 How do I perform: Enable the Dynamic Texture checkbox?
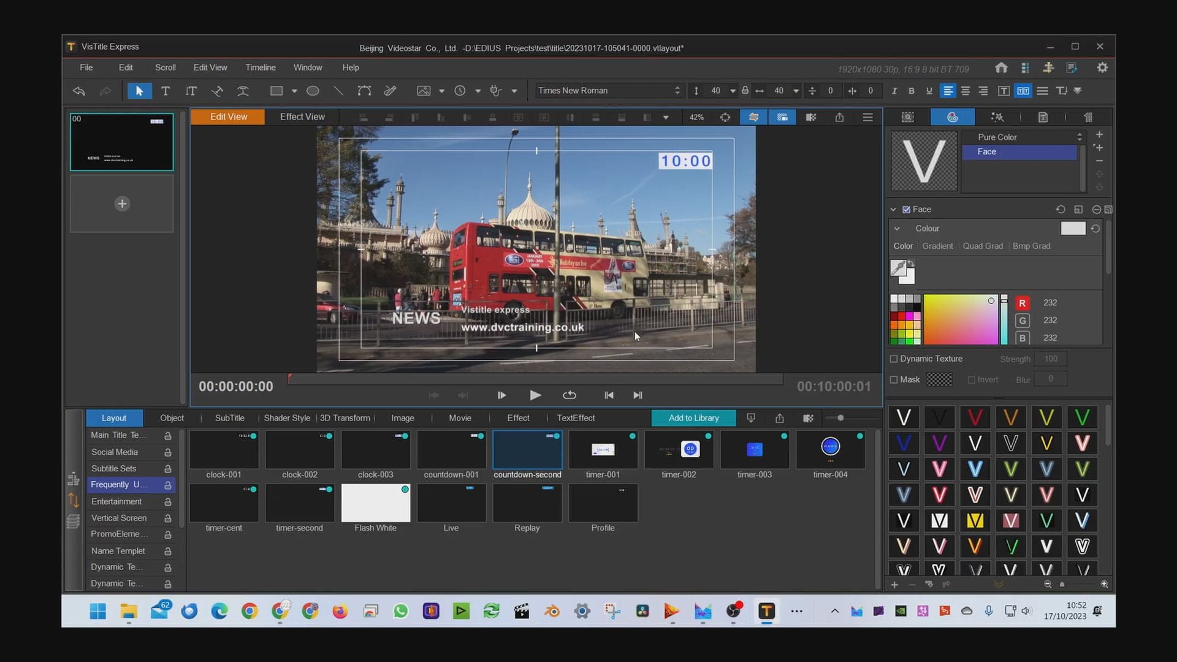coord(894,359)
